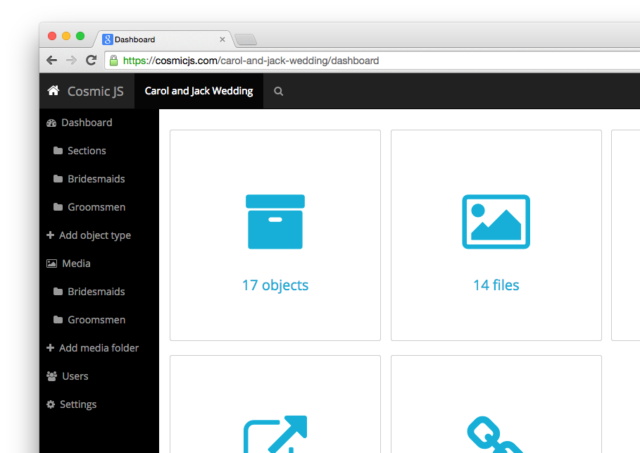Click the 17 objects link
This screenshot has height=453, width=640.
275,285
